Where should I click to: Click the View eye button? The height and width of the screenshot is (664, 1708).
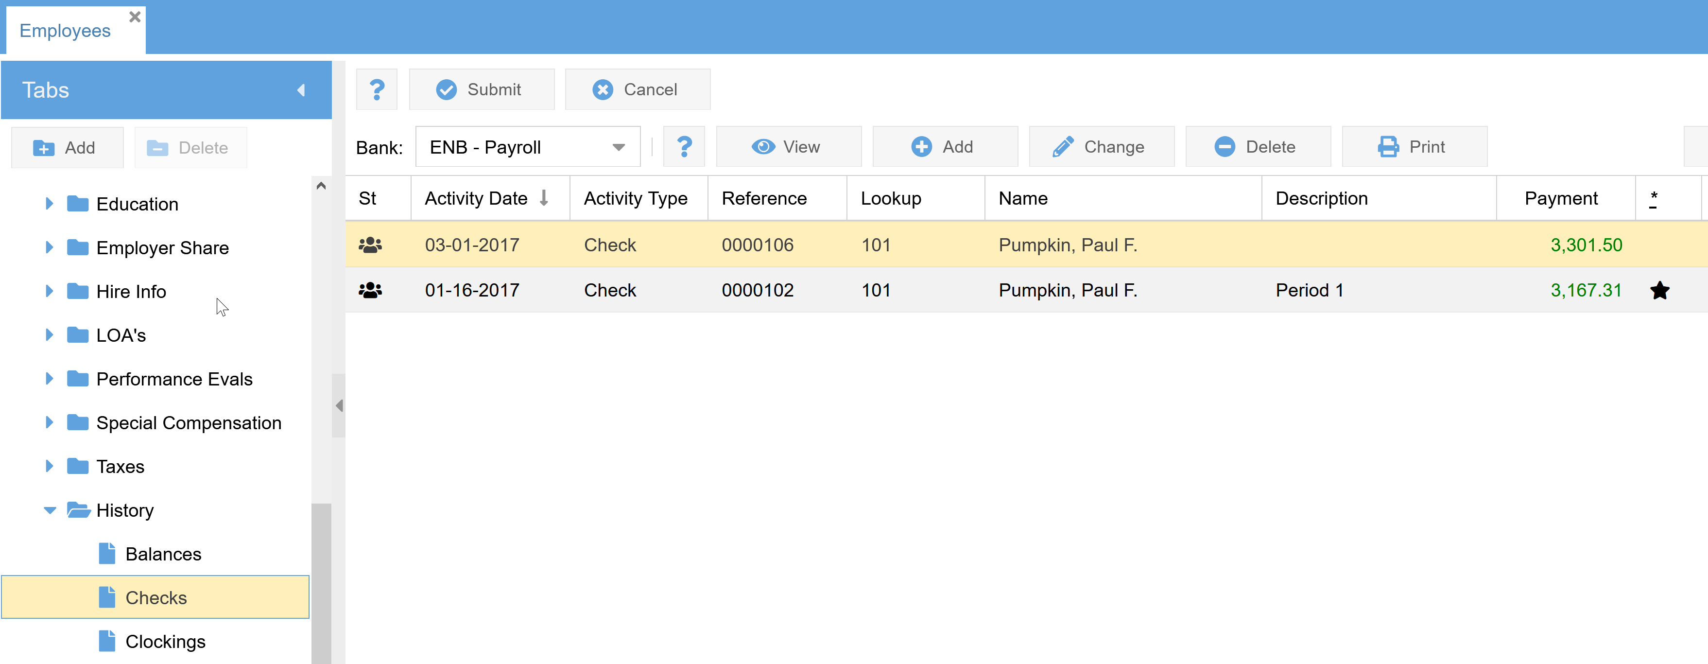788,147
